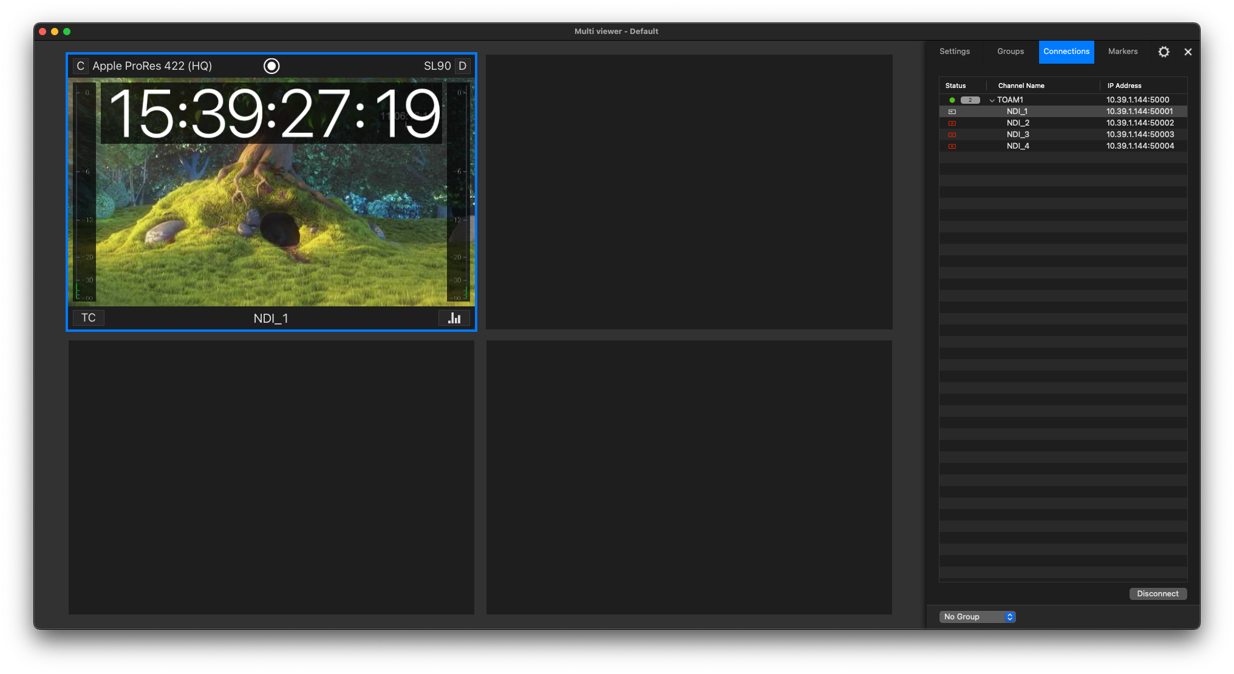Close the side panel with the X icon
The height and width of the screenshot is (674, 1234).
[x=1188, y=52]
